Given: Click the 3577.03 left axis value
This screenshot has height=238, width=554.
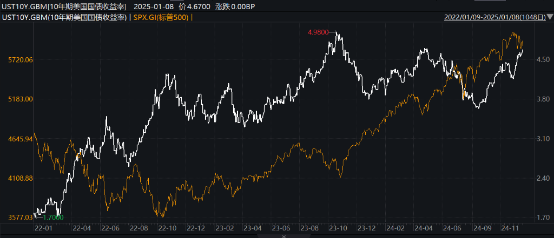Looking at the screenshot, I should click(x=21, y=217).
